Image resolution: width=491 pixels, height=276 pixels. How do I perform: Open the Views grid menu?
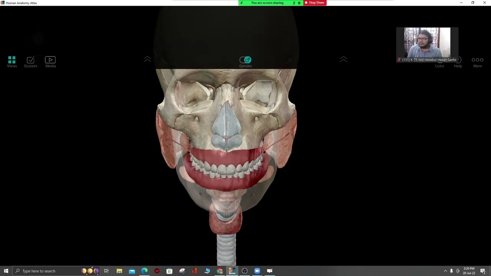pyautogui.click(x=12, y=62)
